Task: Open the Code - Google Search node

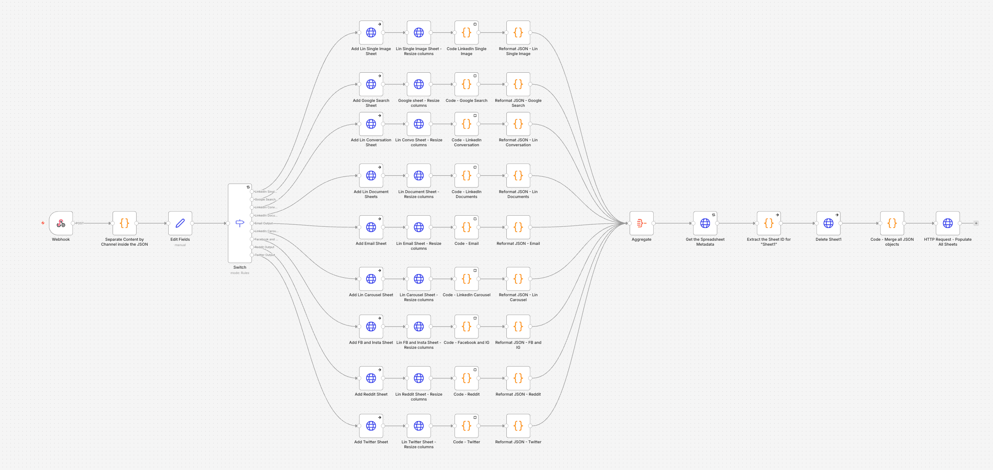Action: [x=466, y=84]
